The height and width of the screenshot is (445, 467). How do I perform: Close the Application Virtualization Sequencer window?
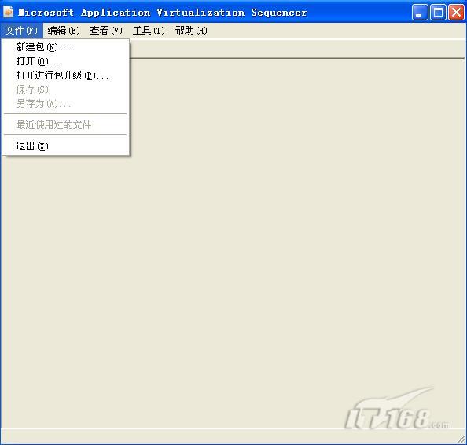(x=456, y=13)
